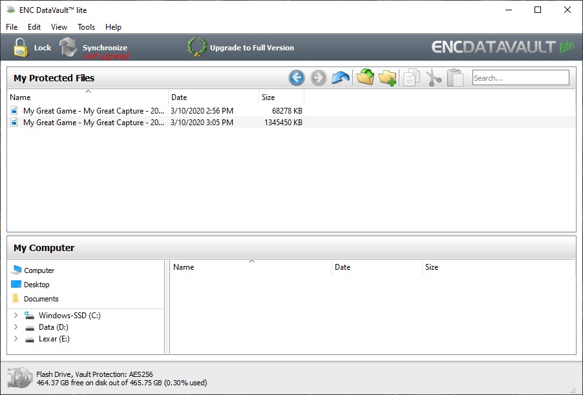
Task: Select Data (D:) drive label
Action: point(54,327)
